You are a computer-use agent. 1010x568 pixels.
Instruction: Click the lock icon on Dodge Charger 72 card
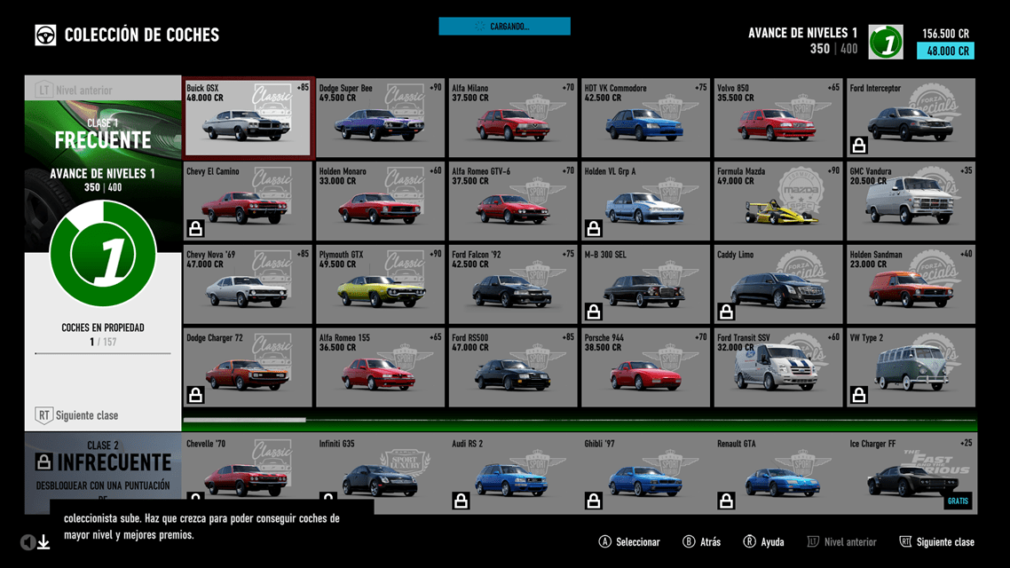(x=195, y=395)
